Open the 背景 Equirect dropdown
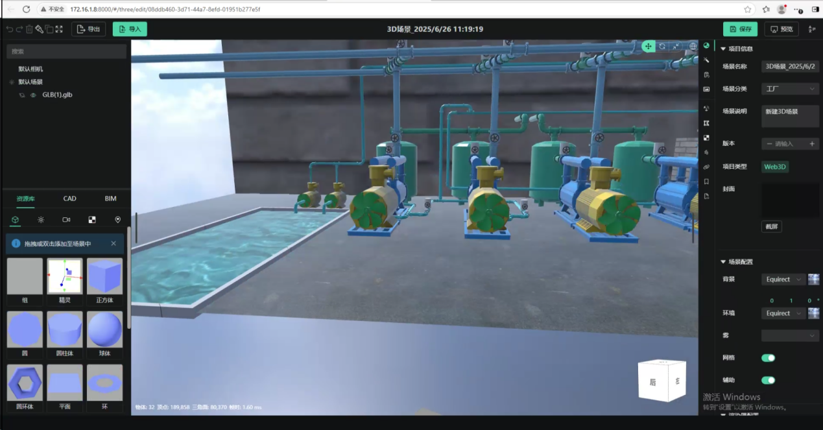The width and height of the screenshot is (823, 430). coord(783,280)
